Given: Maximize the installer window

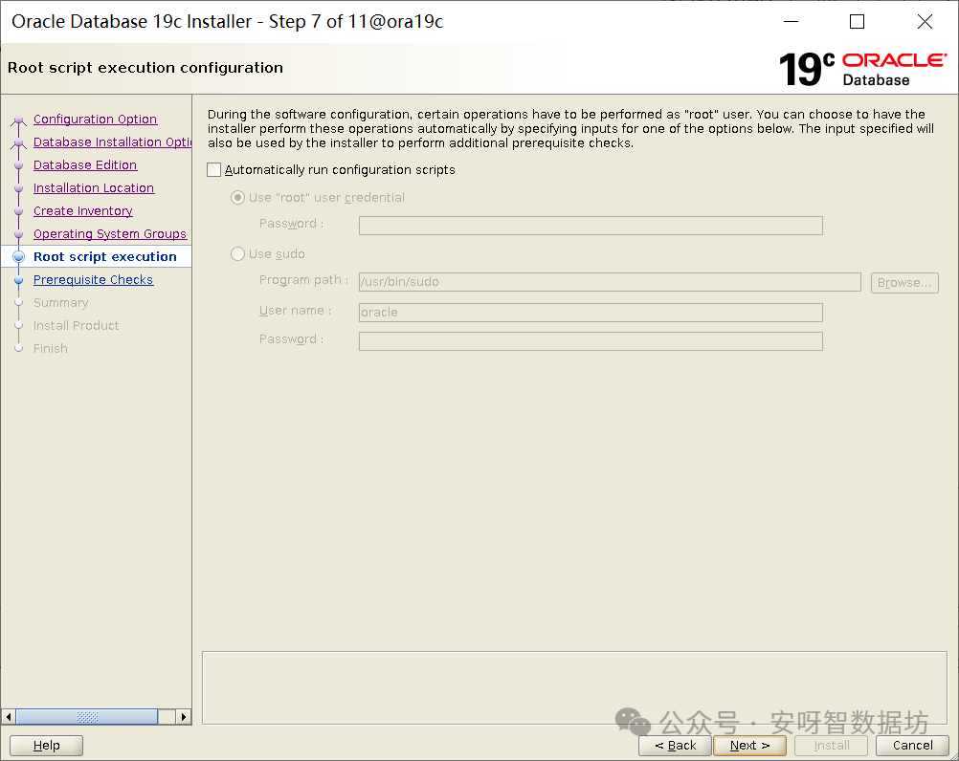Looking at the screenshot, I should click(x=857, y=21).
